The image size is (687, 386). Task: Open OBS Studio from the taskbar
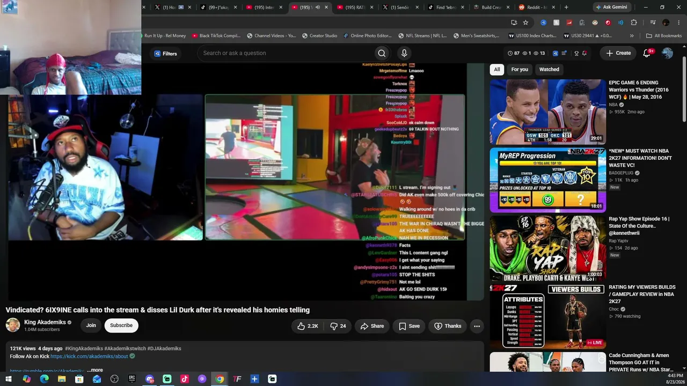(x=114, y=379)
